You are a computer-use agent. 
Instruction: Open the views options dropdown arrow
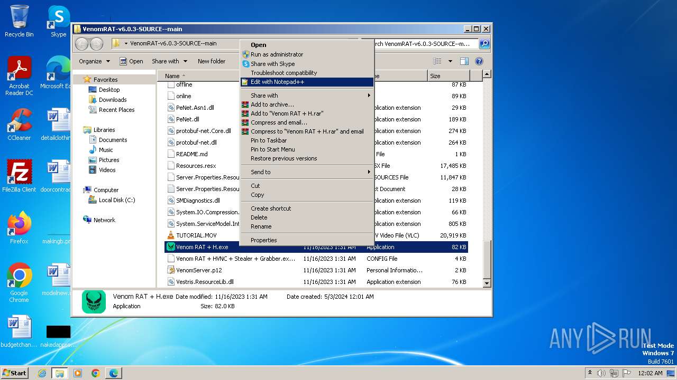coord(450,61)
